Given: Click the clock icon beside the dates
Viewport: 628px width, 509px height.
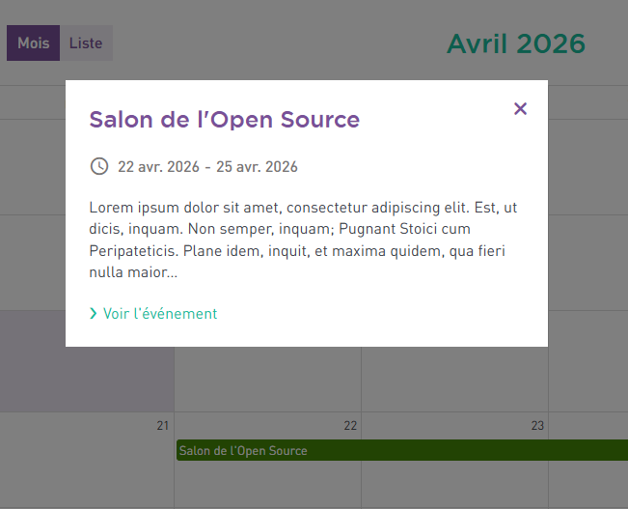Looking at the screenshot, I should 98,166.
